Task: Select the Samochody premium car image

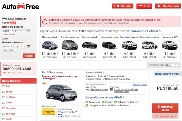Action: (x=129, y=45)
